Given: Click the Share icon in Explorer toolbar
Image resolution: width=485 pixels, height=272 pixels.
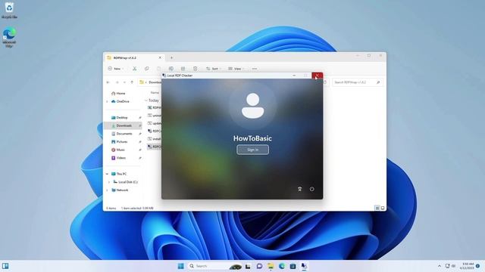Looking at the screenshot, I should 183,69.
